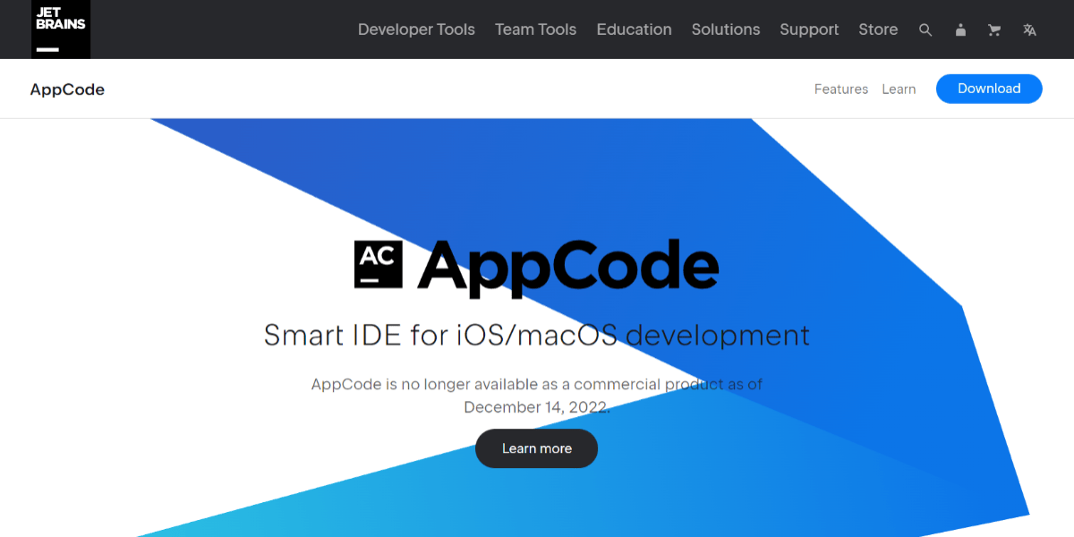Go to the Store page

(877, 30)
